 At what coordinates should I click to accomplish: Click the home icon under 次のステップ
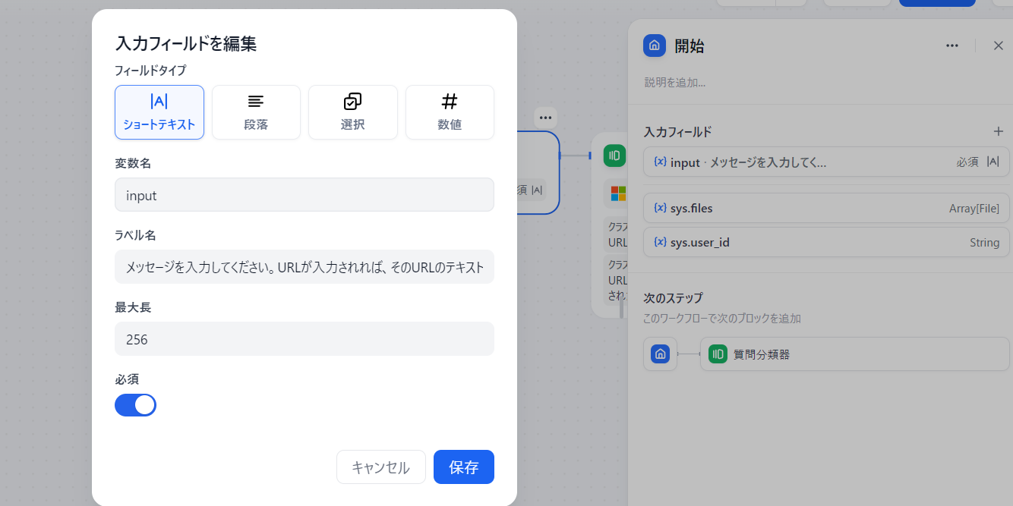(660, 354)
